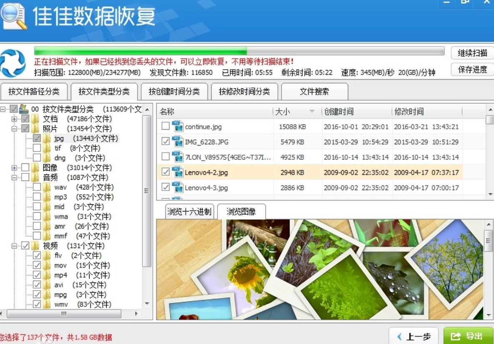Click the magnifier logo icon in title bar
The image size is (494, 344).
pos(13,17)
